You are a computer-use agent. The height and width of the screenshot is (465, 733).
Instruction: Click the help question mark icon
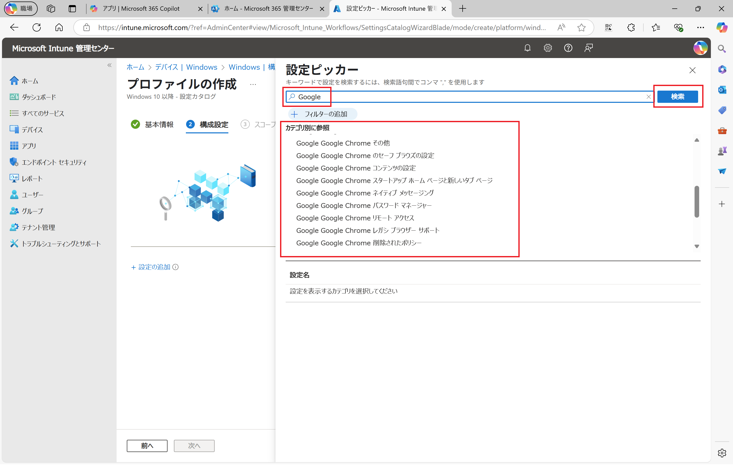coord(568,48)
